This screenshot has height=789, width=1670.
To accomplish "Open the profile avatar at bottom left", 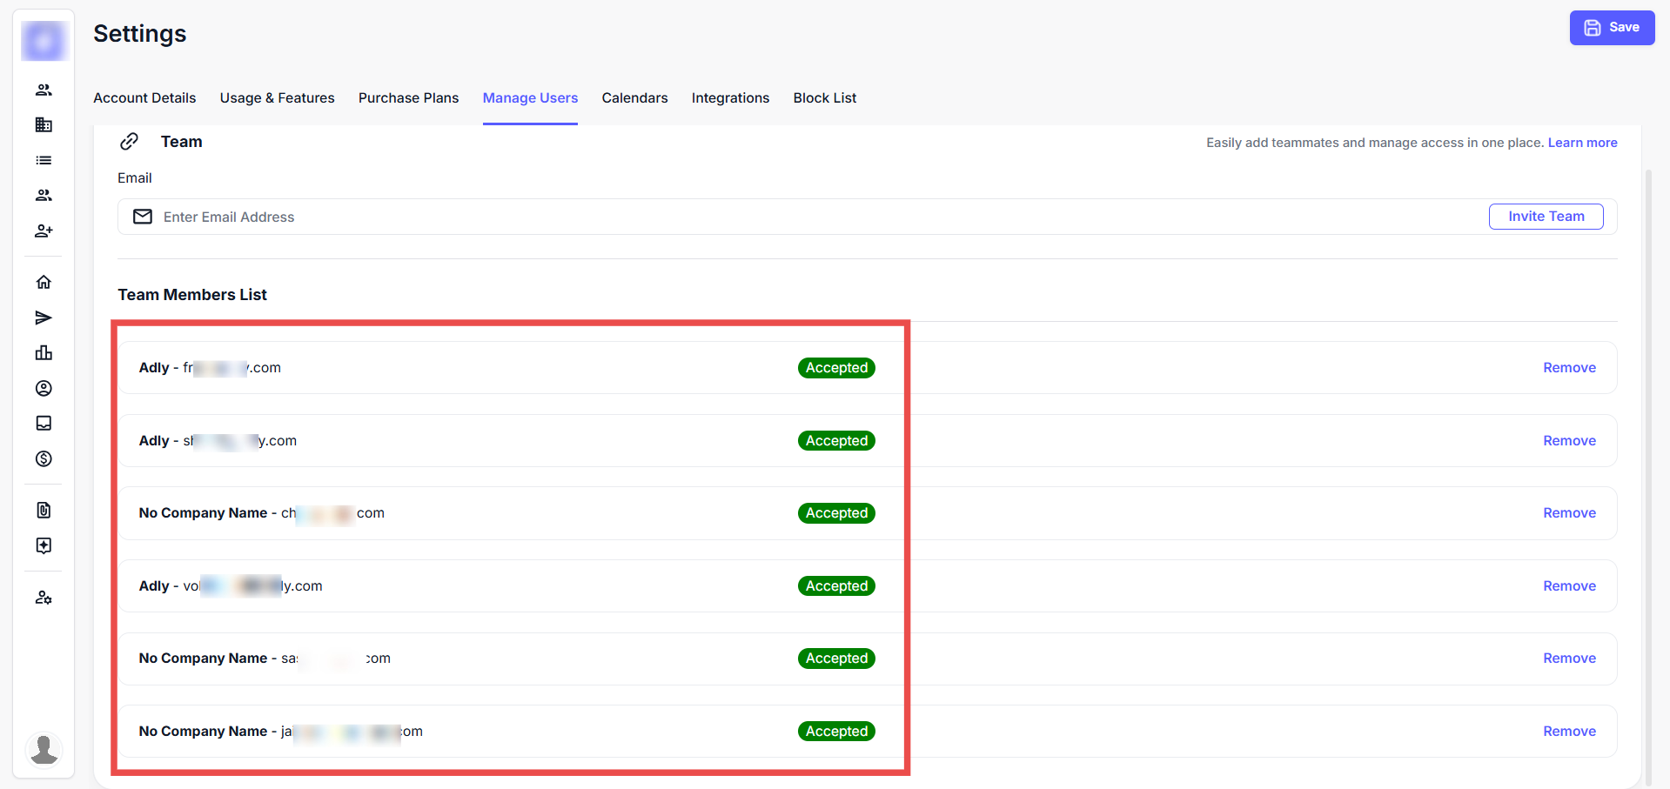I will (x=44, y=749).
